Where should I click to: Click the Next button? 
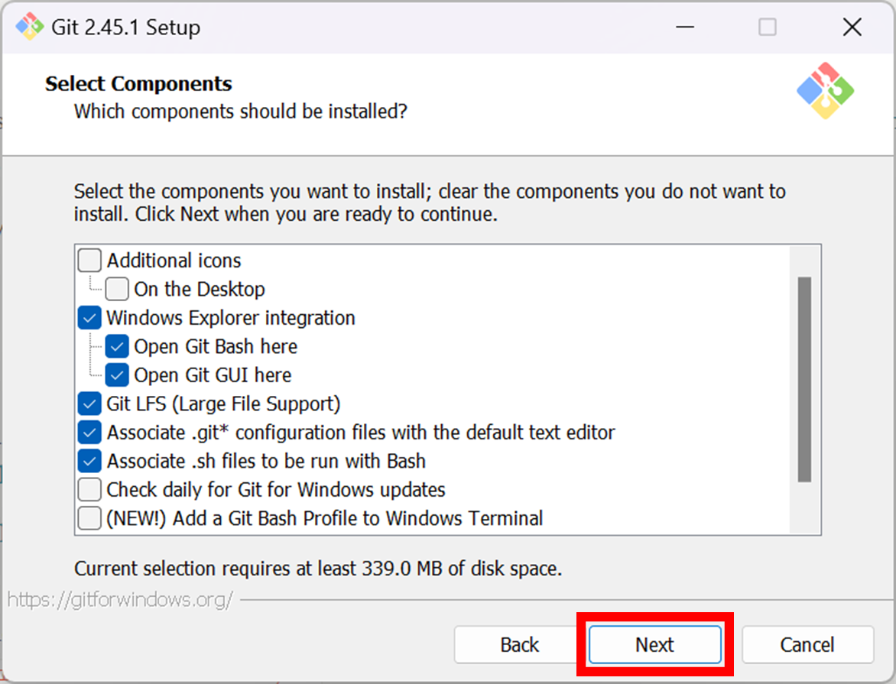[655, 644]
